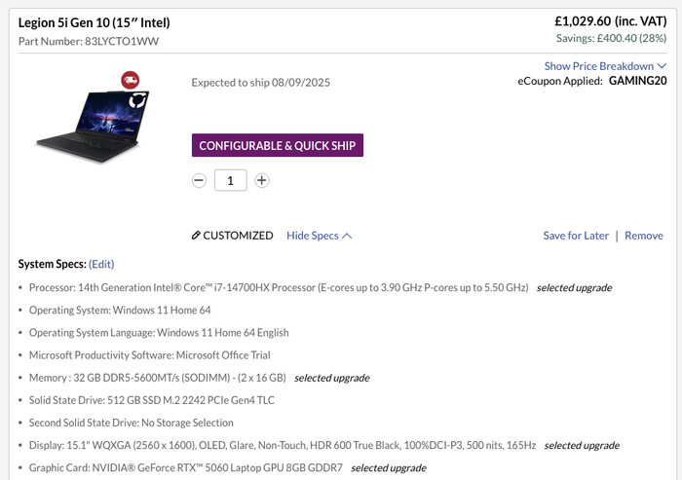Click the pencil icon beside CUSTOMIZED
682x480 pixels.
tap(196, 236)
